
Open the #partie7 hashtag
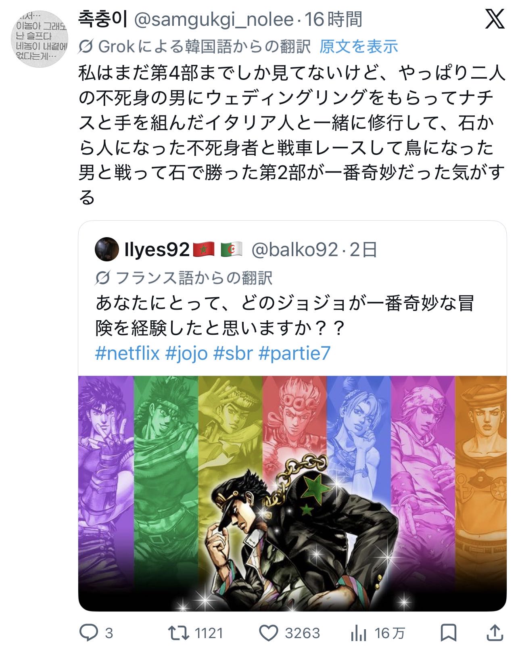pyautogui.click(x=294, y=353)
